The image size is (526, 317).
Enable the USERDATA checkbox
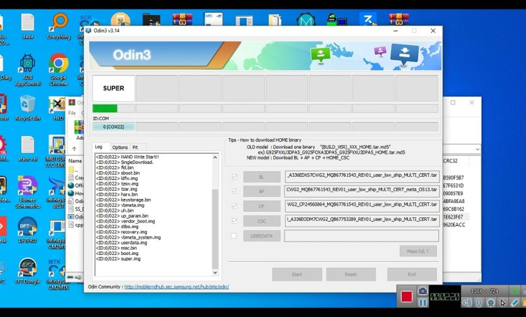pyautogui.click(x=234, y=235)
